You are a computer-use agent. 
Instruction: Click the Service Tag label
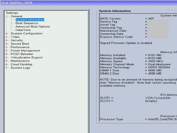(108, 22)
